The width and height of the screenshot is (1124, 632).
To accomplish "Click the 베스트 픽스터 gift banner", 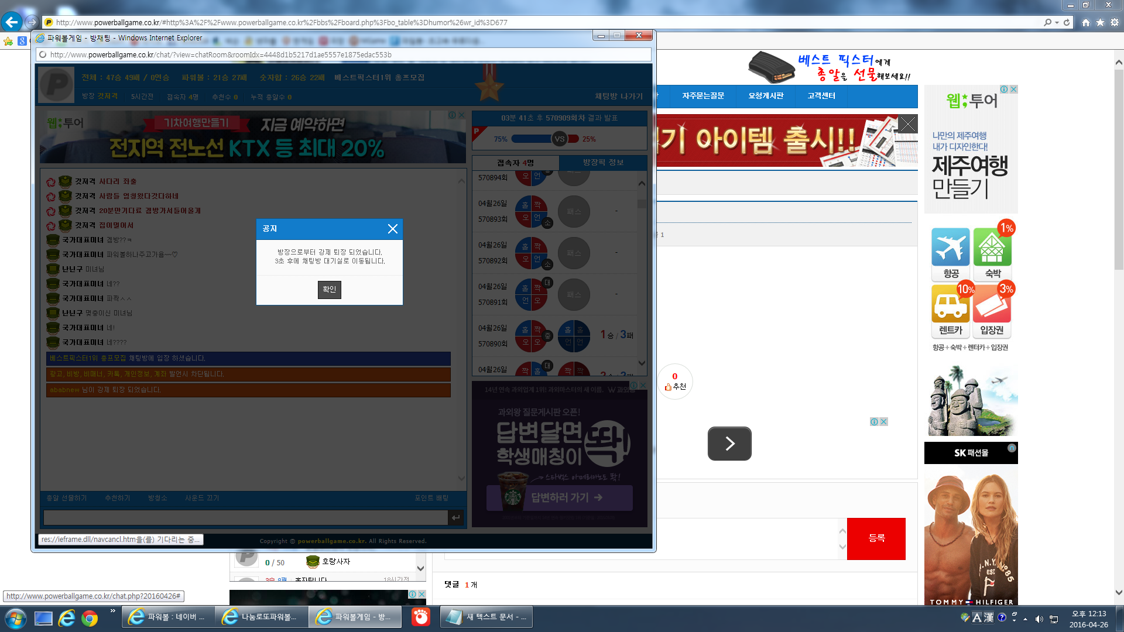I will click(830, 67).
